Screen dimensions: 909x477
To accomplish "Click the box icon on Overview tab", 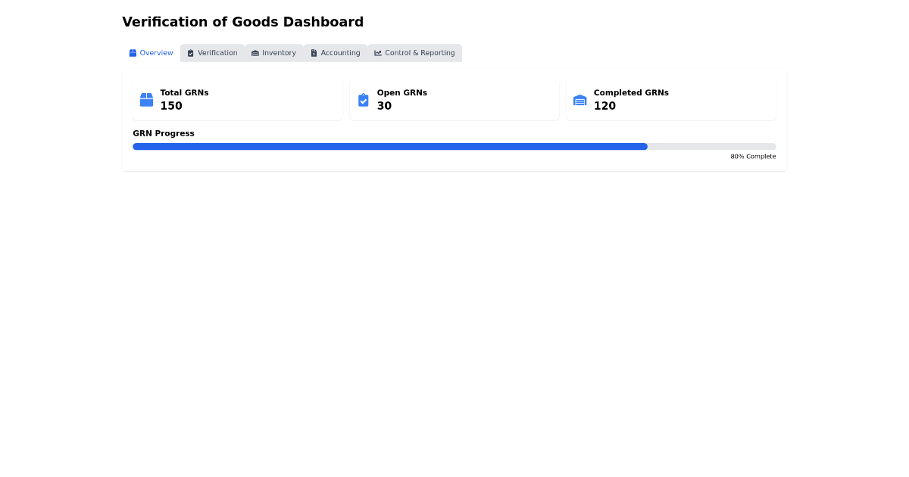I will (133, 53).
